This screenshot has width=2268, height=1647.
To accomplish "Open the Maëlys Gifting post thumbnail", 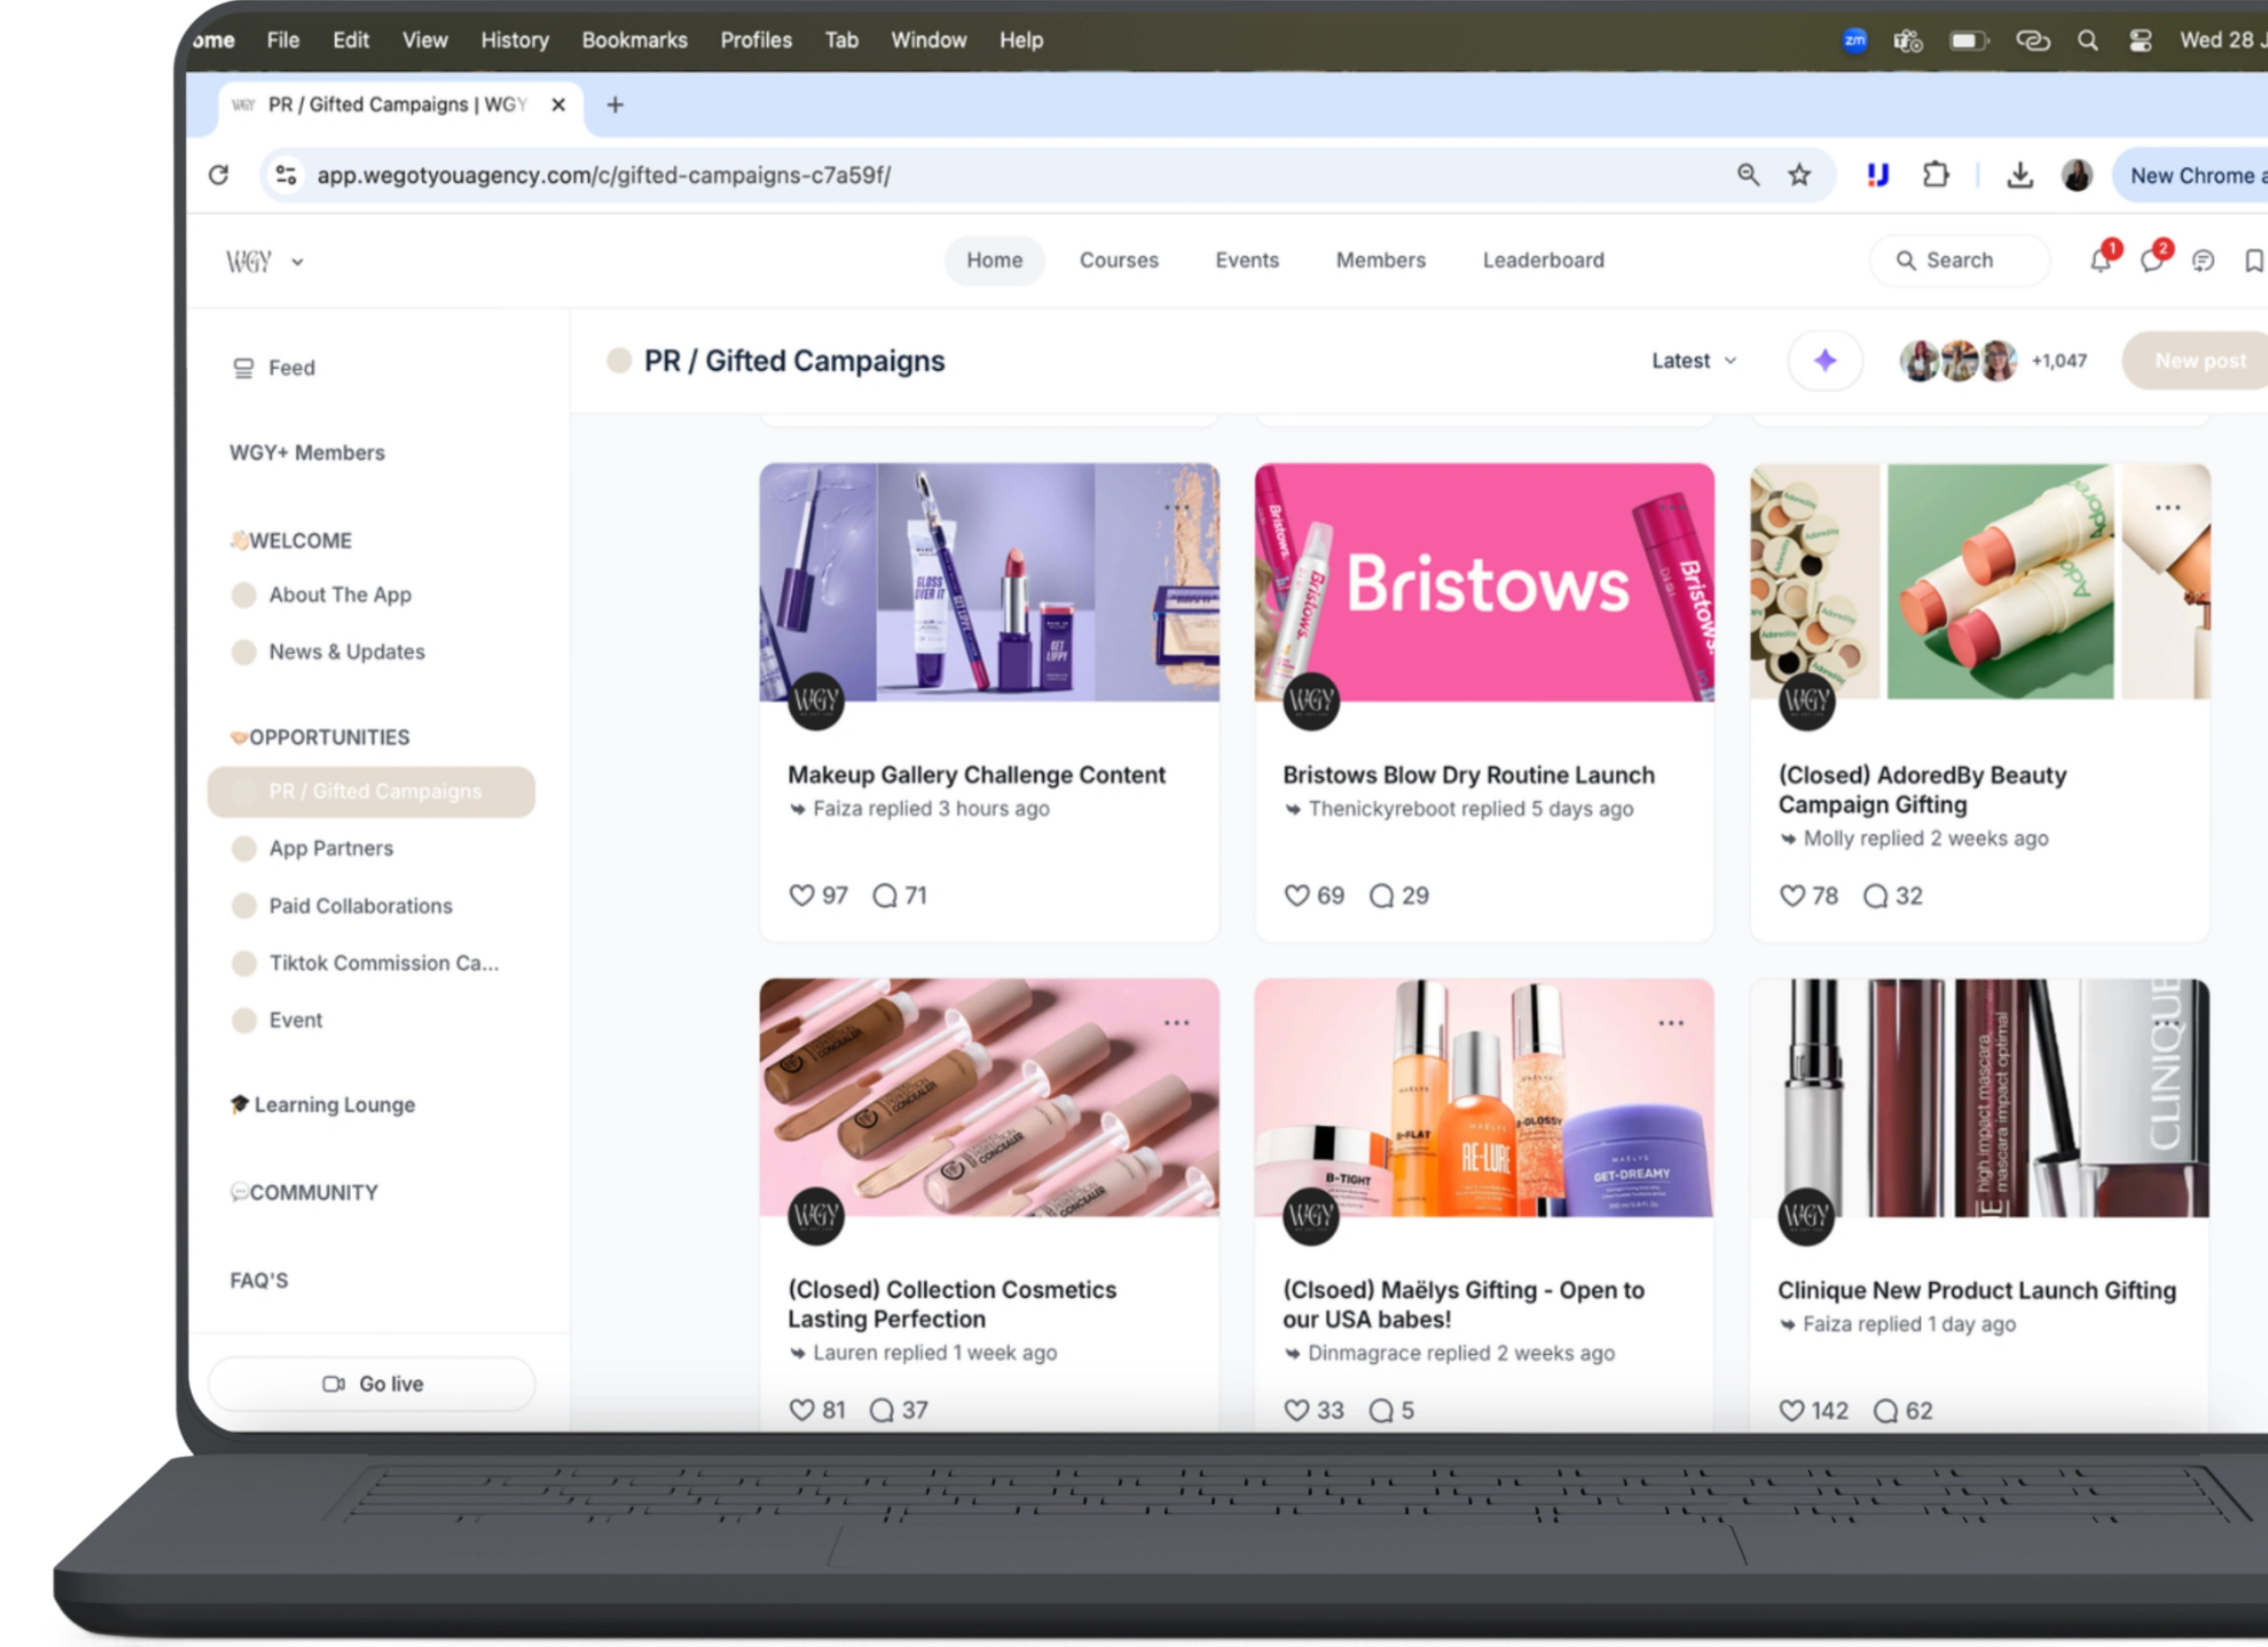I will [x=1484, y=1097].
